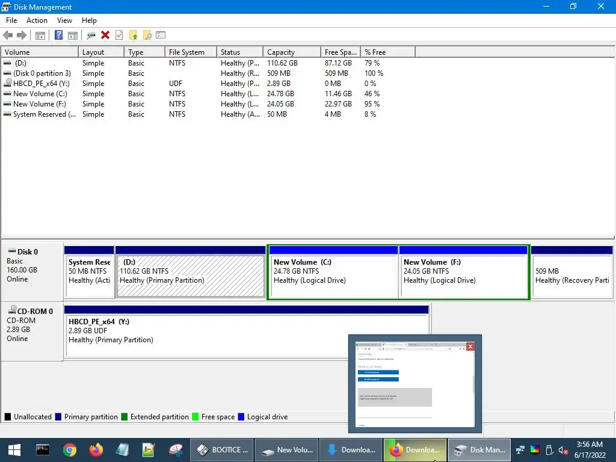Click the checklist settings toolbar icon
The image size is (616, 462).
tap(161, 35)
